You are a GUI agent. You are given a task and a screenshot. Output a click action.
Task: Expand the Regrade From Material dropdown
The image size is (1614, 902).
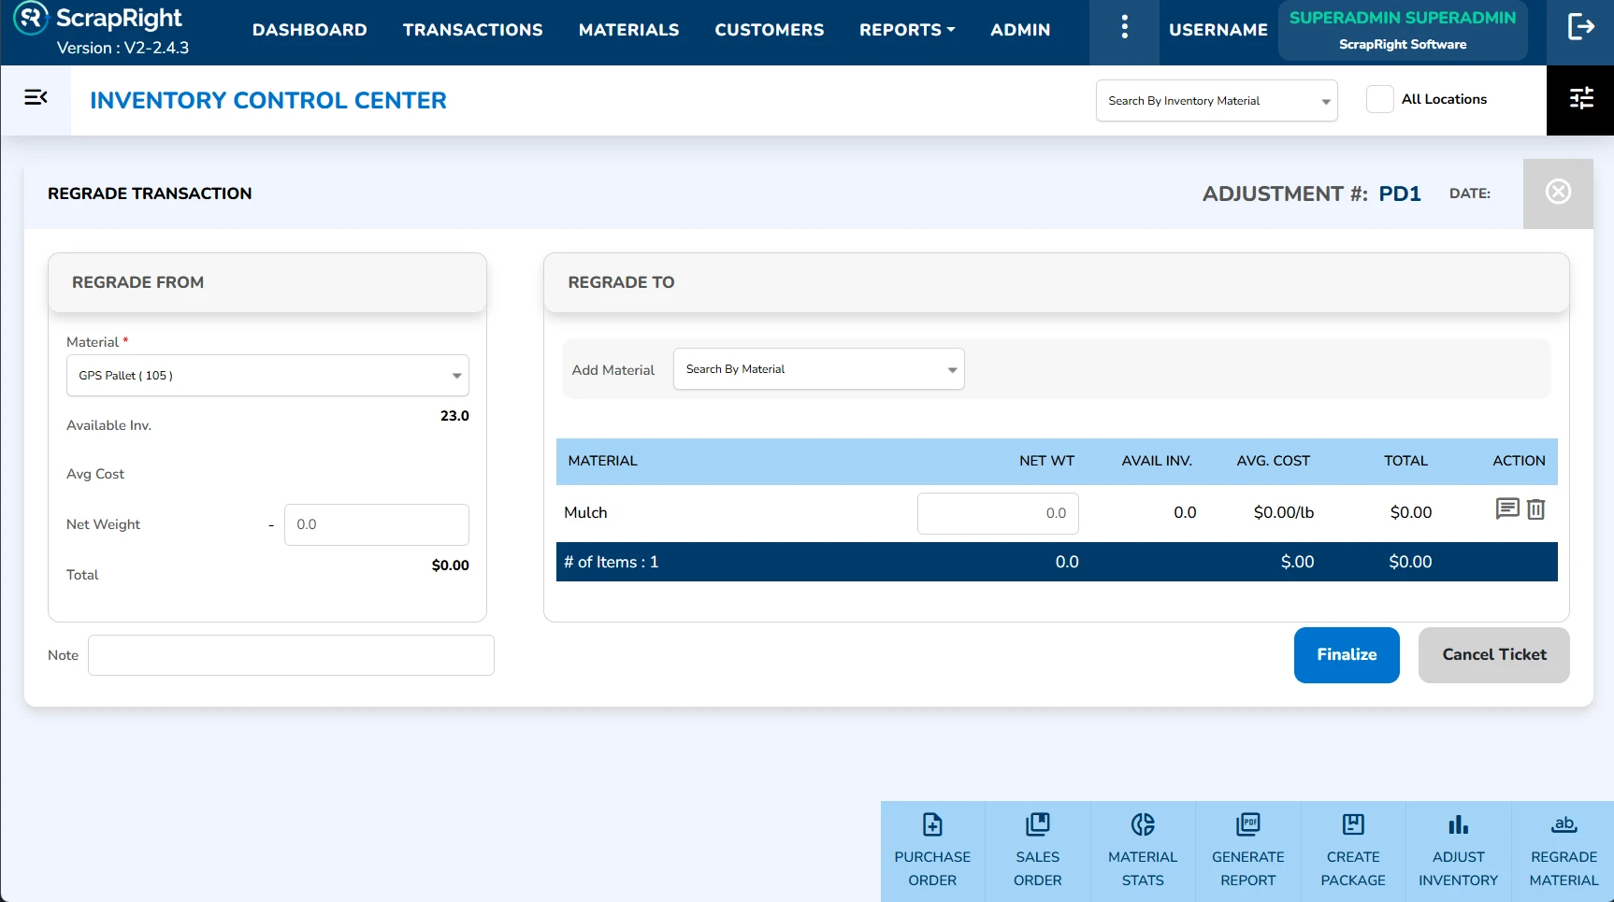[x=267, y=376]
